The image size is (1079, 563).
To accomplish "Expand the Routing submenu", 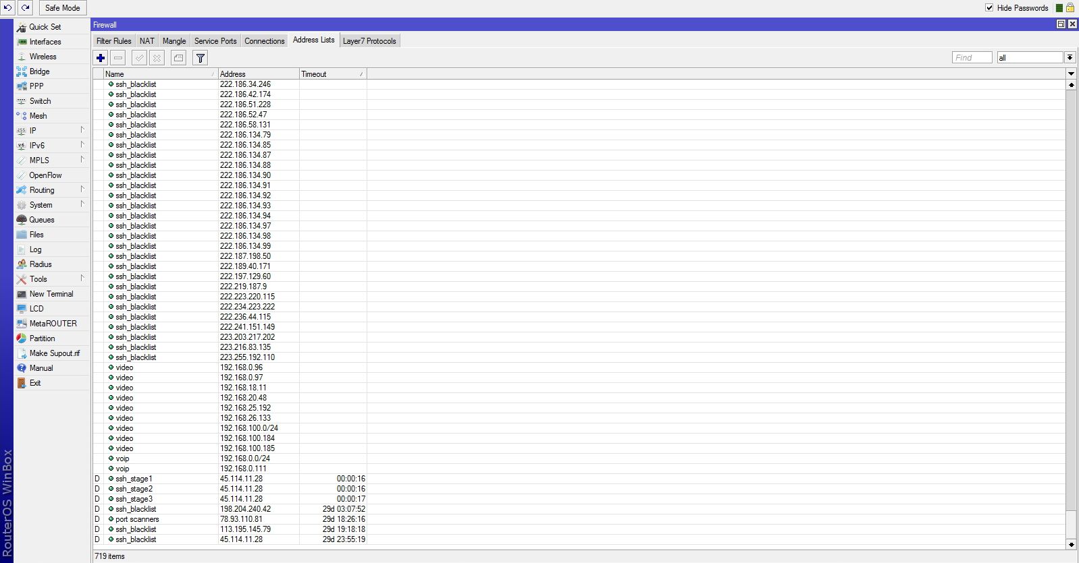I will 52,190.
